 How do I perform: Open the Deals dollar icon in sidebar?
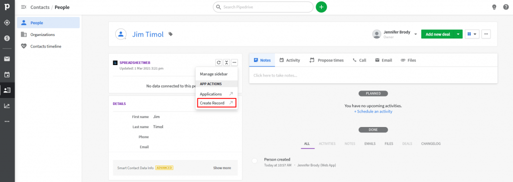coord(7,38)
